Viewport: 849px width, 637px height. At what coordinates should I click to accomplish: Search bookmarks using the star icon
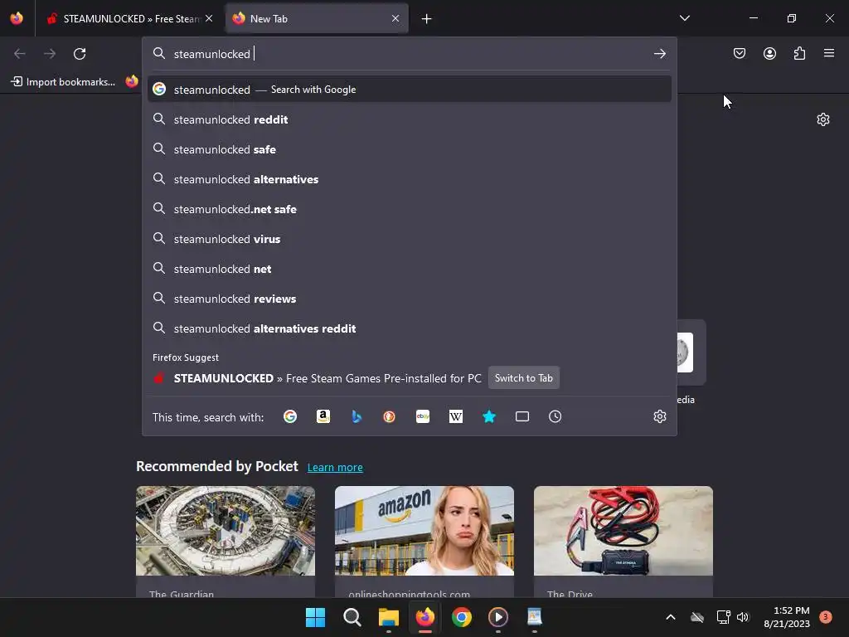click(489, 416)
